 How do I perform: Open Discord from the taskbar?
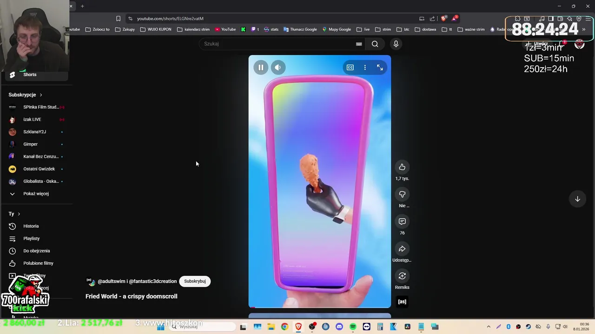[339, 327]
